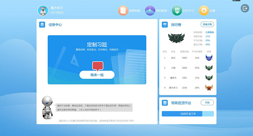This screenshot has height=136, width=253.
Task: Click the green badge in rank 2 row
Action: click(209, 68)
